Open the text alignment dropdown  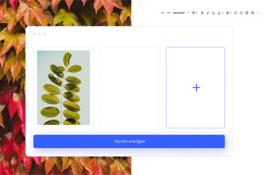tap(229, 13)
